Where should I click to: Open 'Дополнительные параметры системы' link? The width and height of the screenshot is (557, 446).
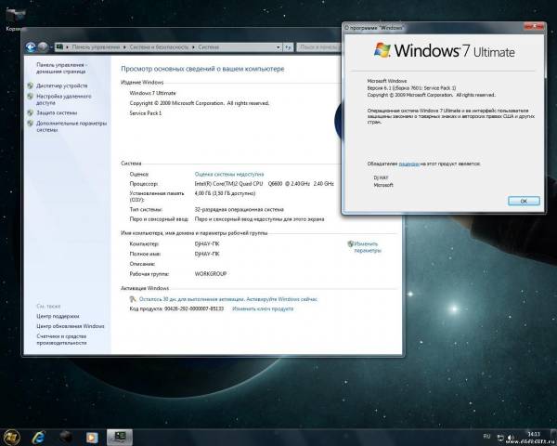[71, 126]
